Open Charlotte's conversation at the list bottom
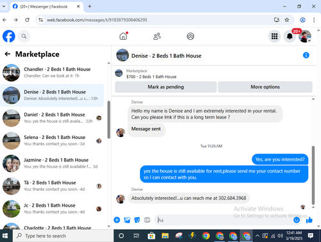The height and width of the screenshot is (242, 321). click(52, 226)
